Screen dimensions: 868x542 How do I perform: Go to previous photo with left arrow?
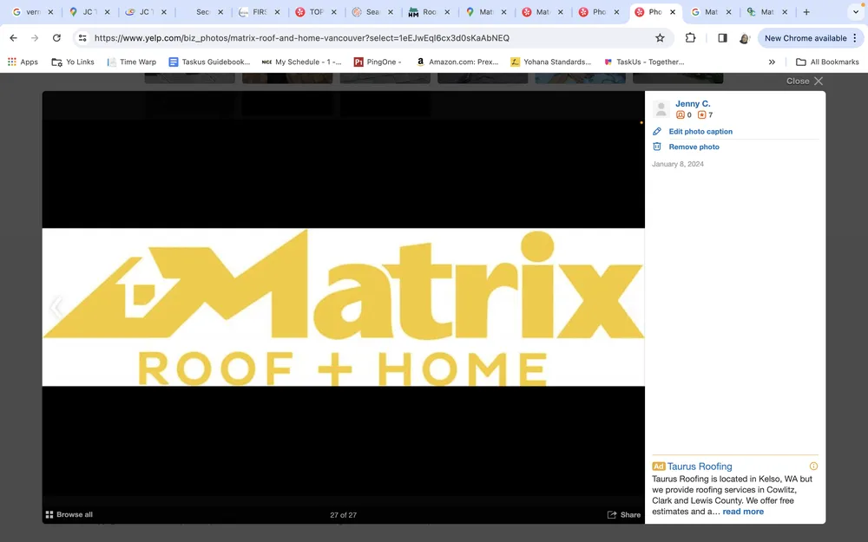click(x=56, y=306)
